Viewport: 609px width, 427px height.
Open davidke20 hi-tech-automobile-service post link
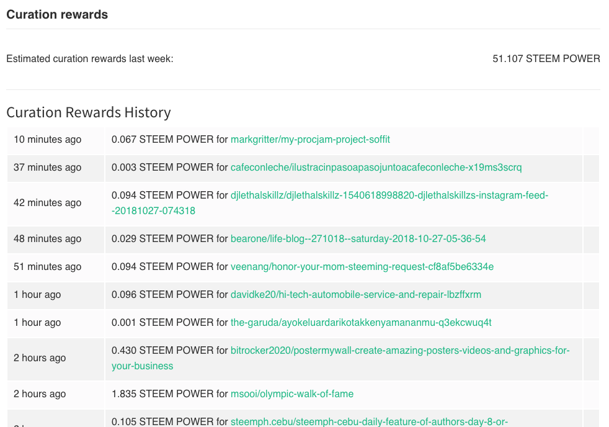tap(356, 295)
